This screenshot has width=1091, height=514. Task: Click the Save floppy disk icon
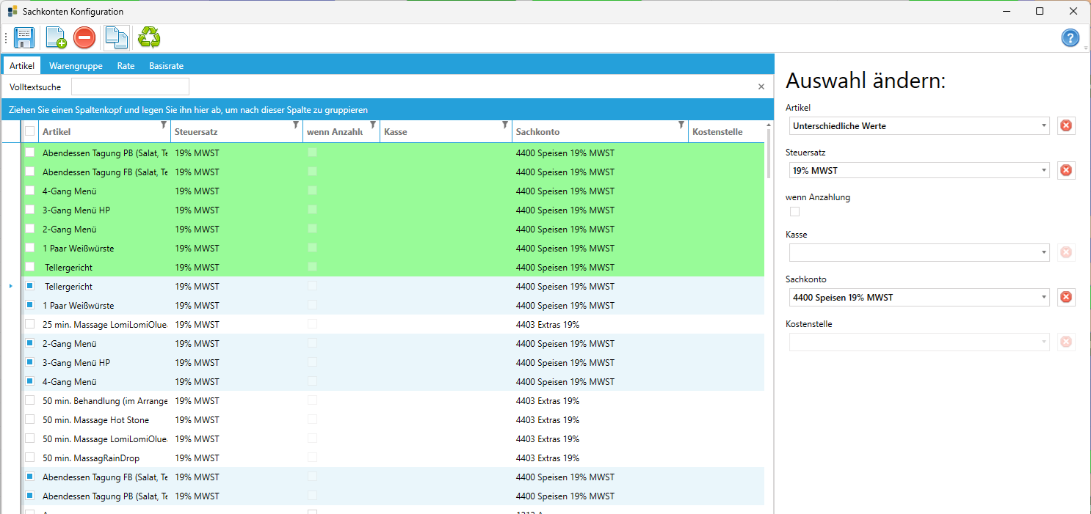24,37
